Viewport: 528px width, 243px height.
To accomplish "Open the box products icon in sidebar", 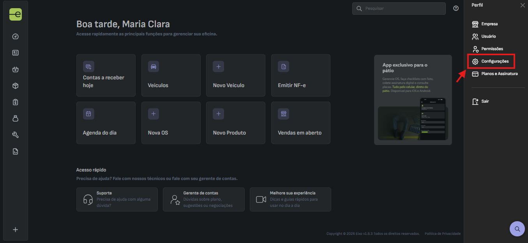I will point(16,86).
